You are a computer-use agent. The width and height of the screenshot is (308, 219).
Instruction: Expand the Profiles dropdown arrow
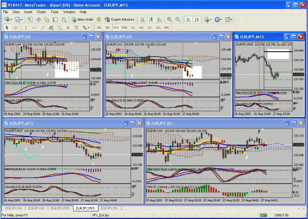[x=21, y=20]
